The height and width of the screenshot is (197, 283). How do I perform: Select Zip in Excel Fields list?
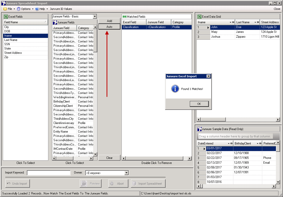click(26, 57)
